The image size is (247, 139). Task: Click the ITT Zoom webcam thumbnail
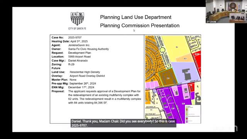pos(226,12)
